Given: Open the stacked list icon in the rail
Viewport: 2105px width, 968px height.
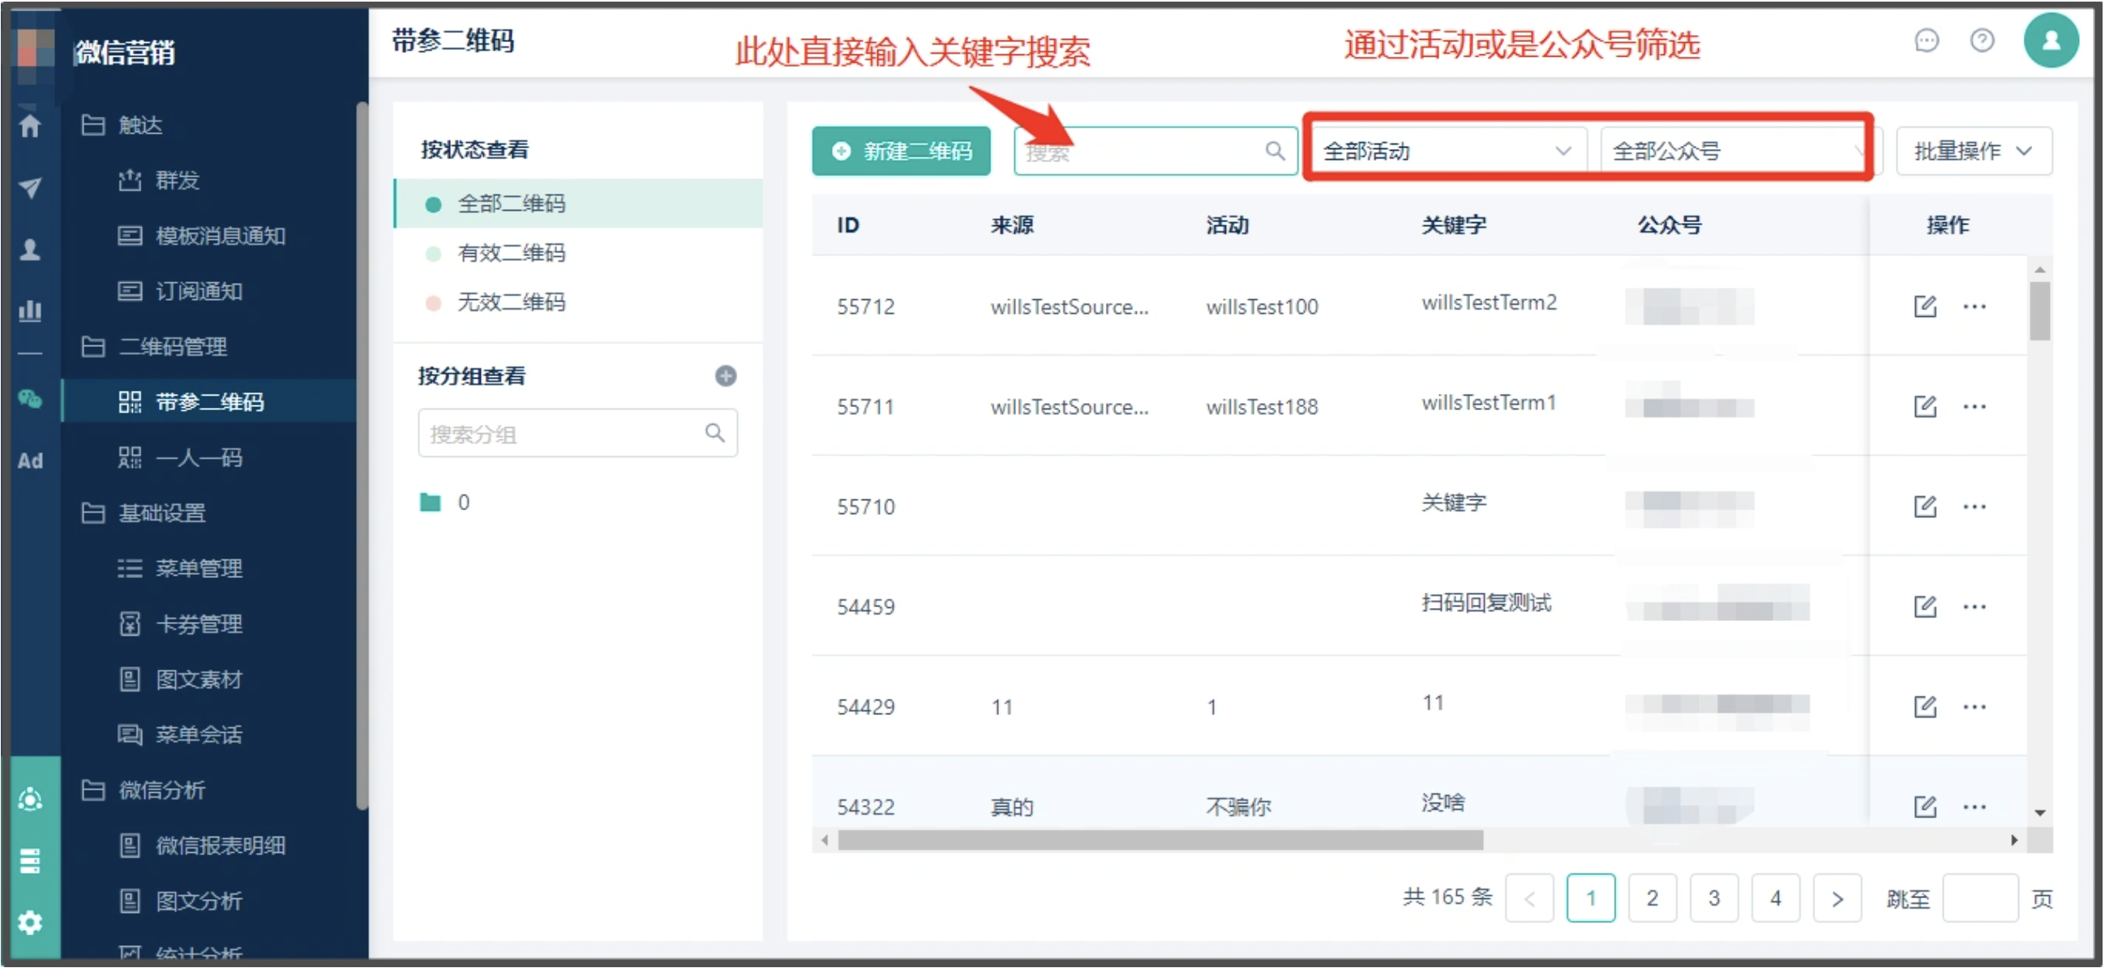Looking at the screenshot, I should [30, 861].
